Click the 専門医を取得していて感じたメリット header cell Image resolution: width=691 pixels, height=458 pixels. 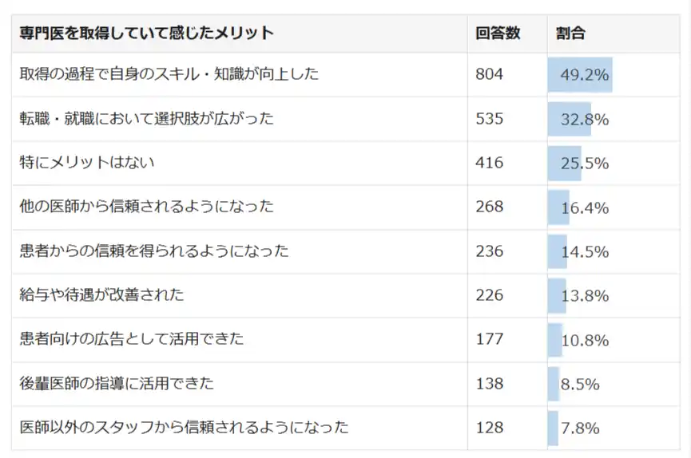tap(240, 34)
